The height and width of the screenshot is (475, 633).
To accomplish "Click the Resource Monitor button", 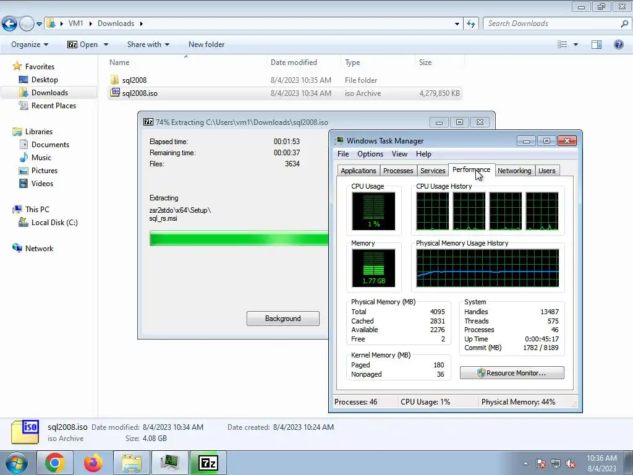I will [512, 373].
